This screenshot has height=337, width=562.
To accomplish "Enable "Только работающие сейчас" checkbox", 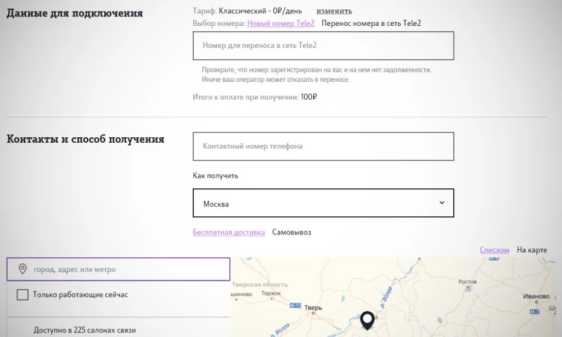I will point(23,295).
